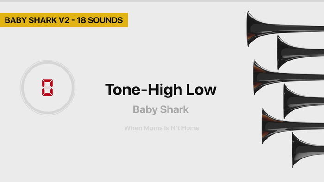324x182 pixels.
Task: Select the faded "When Moms Is N't Home" entry
Action: pyautogui.click(x=162, y=128)
